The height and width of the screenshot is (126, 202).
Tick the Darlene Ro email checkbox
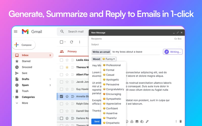coord(61,118)
